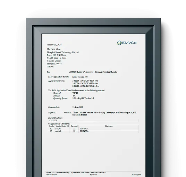Click the 'Terminal' column header in the table
186x177 pixels.
74,126
